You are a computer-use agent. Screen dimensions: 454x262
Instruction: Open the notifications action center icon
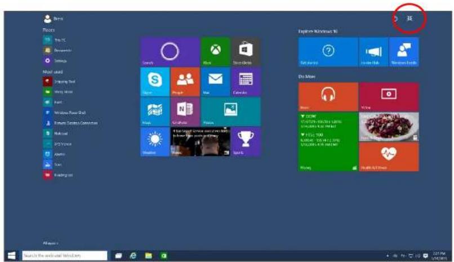point(426,256)
